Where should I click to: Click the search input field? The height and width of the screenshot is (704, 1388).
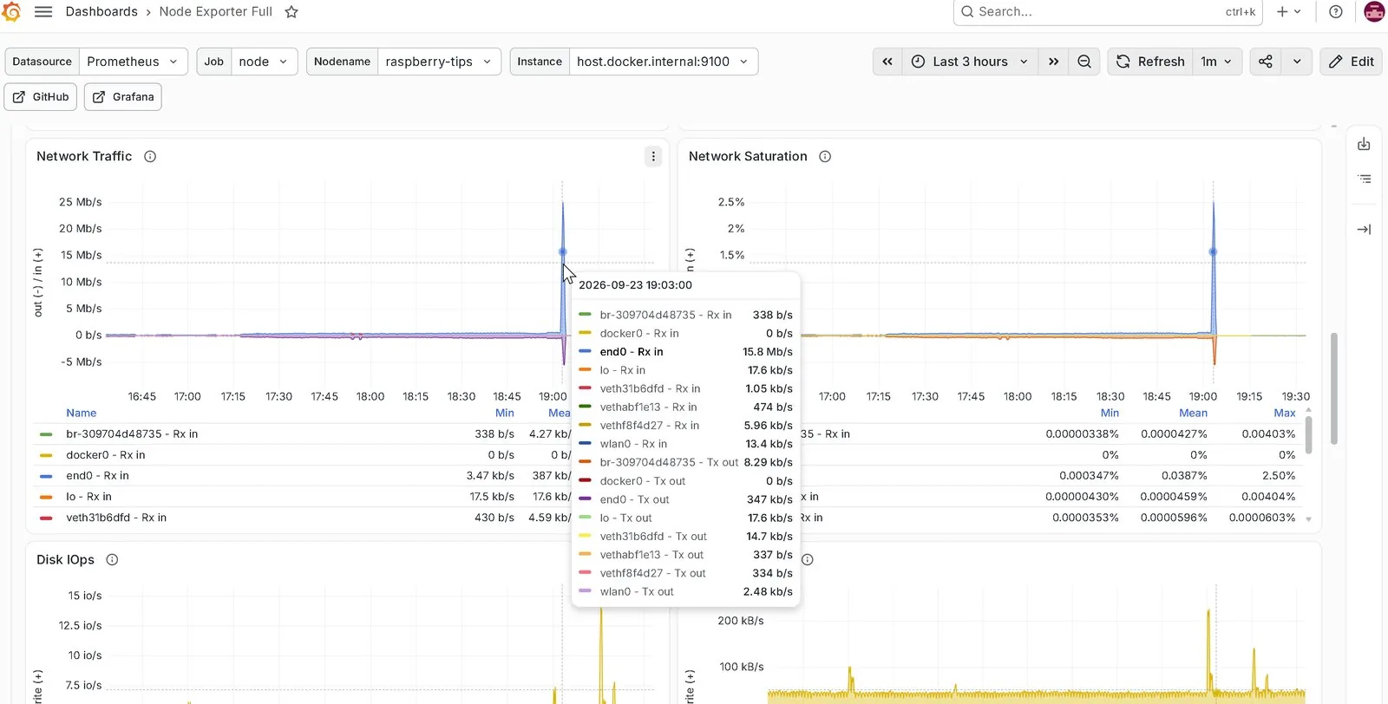(1109, 12)
